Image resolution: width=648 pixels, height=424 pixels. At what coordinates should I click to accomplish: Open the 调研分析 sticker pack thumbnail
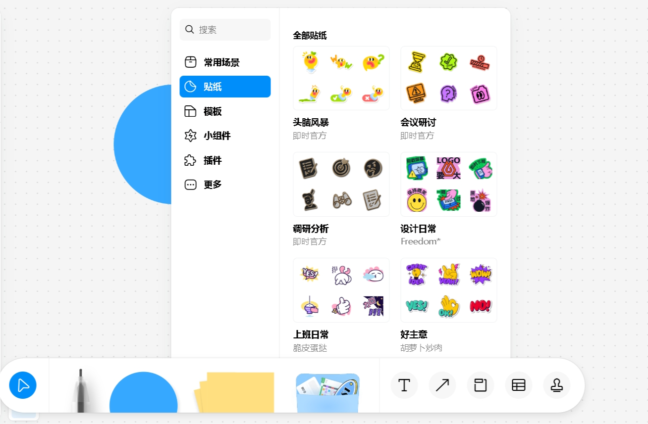click(x=341, y=184)
